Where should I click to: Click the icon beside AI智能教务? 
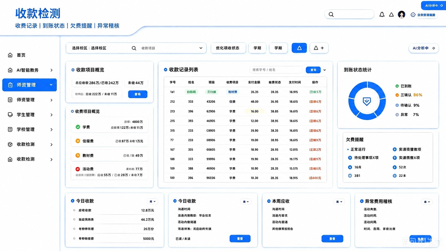click(x=10, y=70)
